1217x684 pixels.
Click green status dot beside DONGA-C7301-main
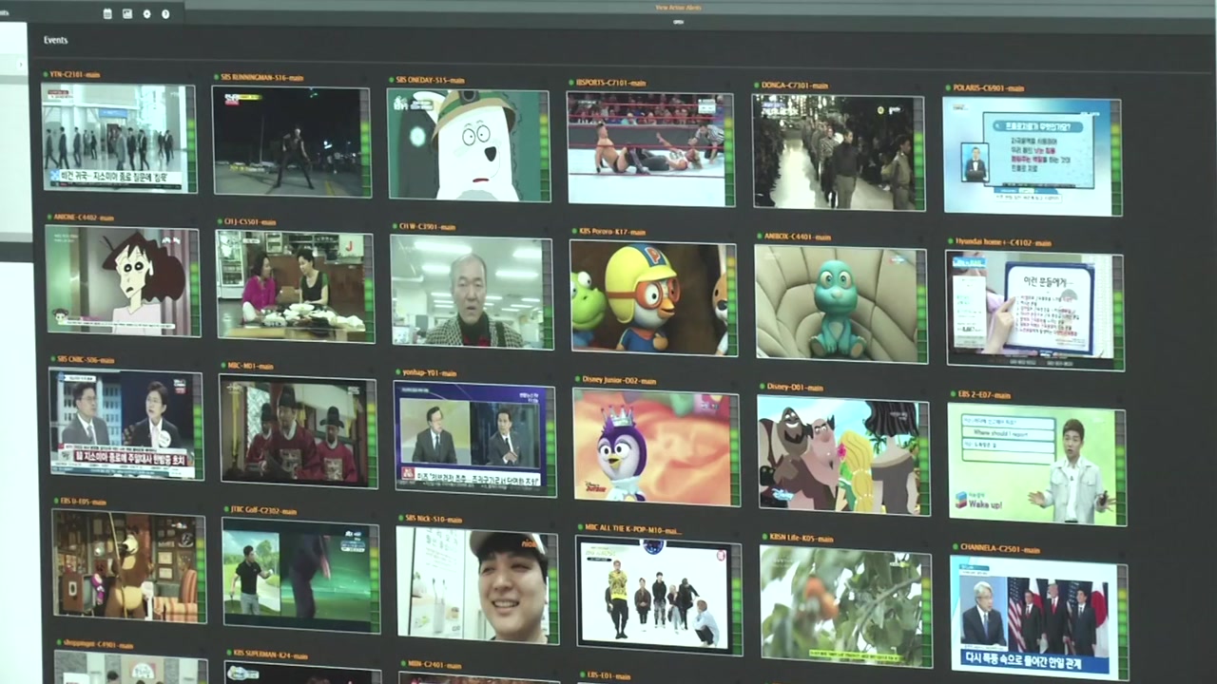point(756,85)
